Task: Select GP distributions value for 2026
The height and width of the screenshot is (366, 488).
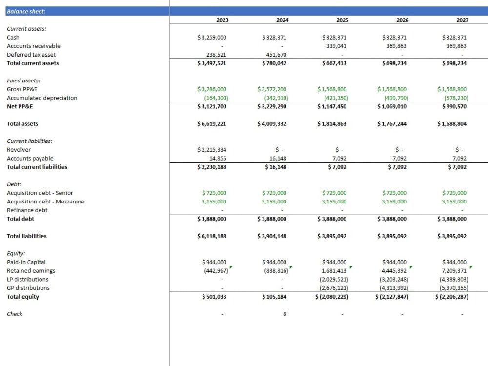Action: tap(394, 288)
